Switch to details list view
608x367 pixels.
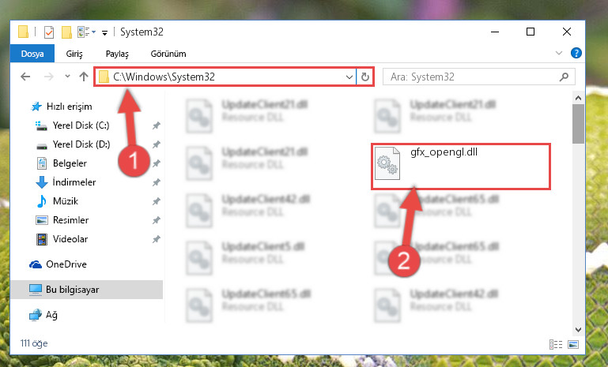(556, 344)
